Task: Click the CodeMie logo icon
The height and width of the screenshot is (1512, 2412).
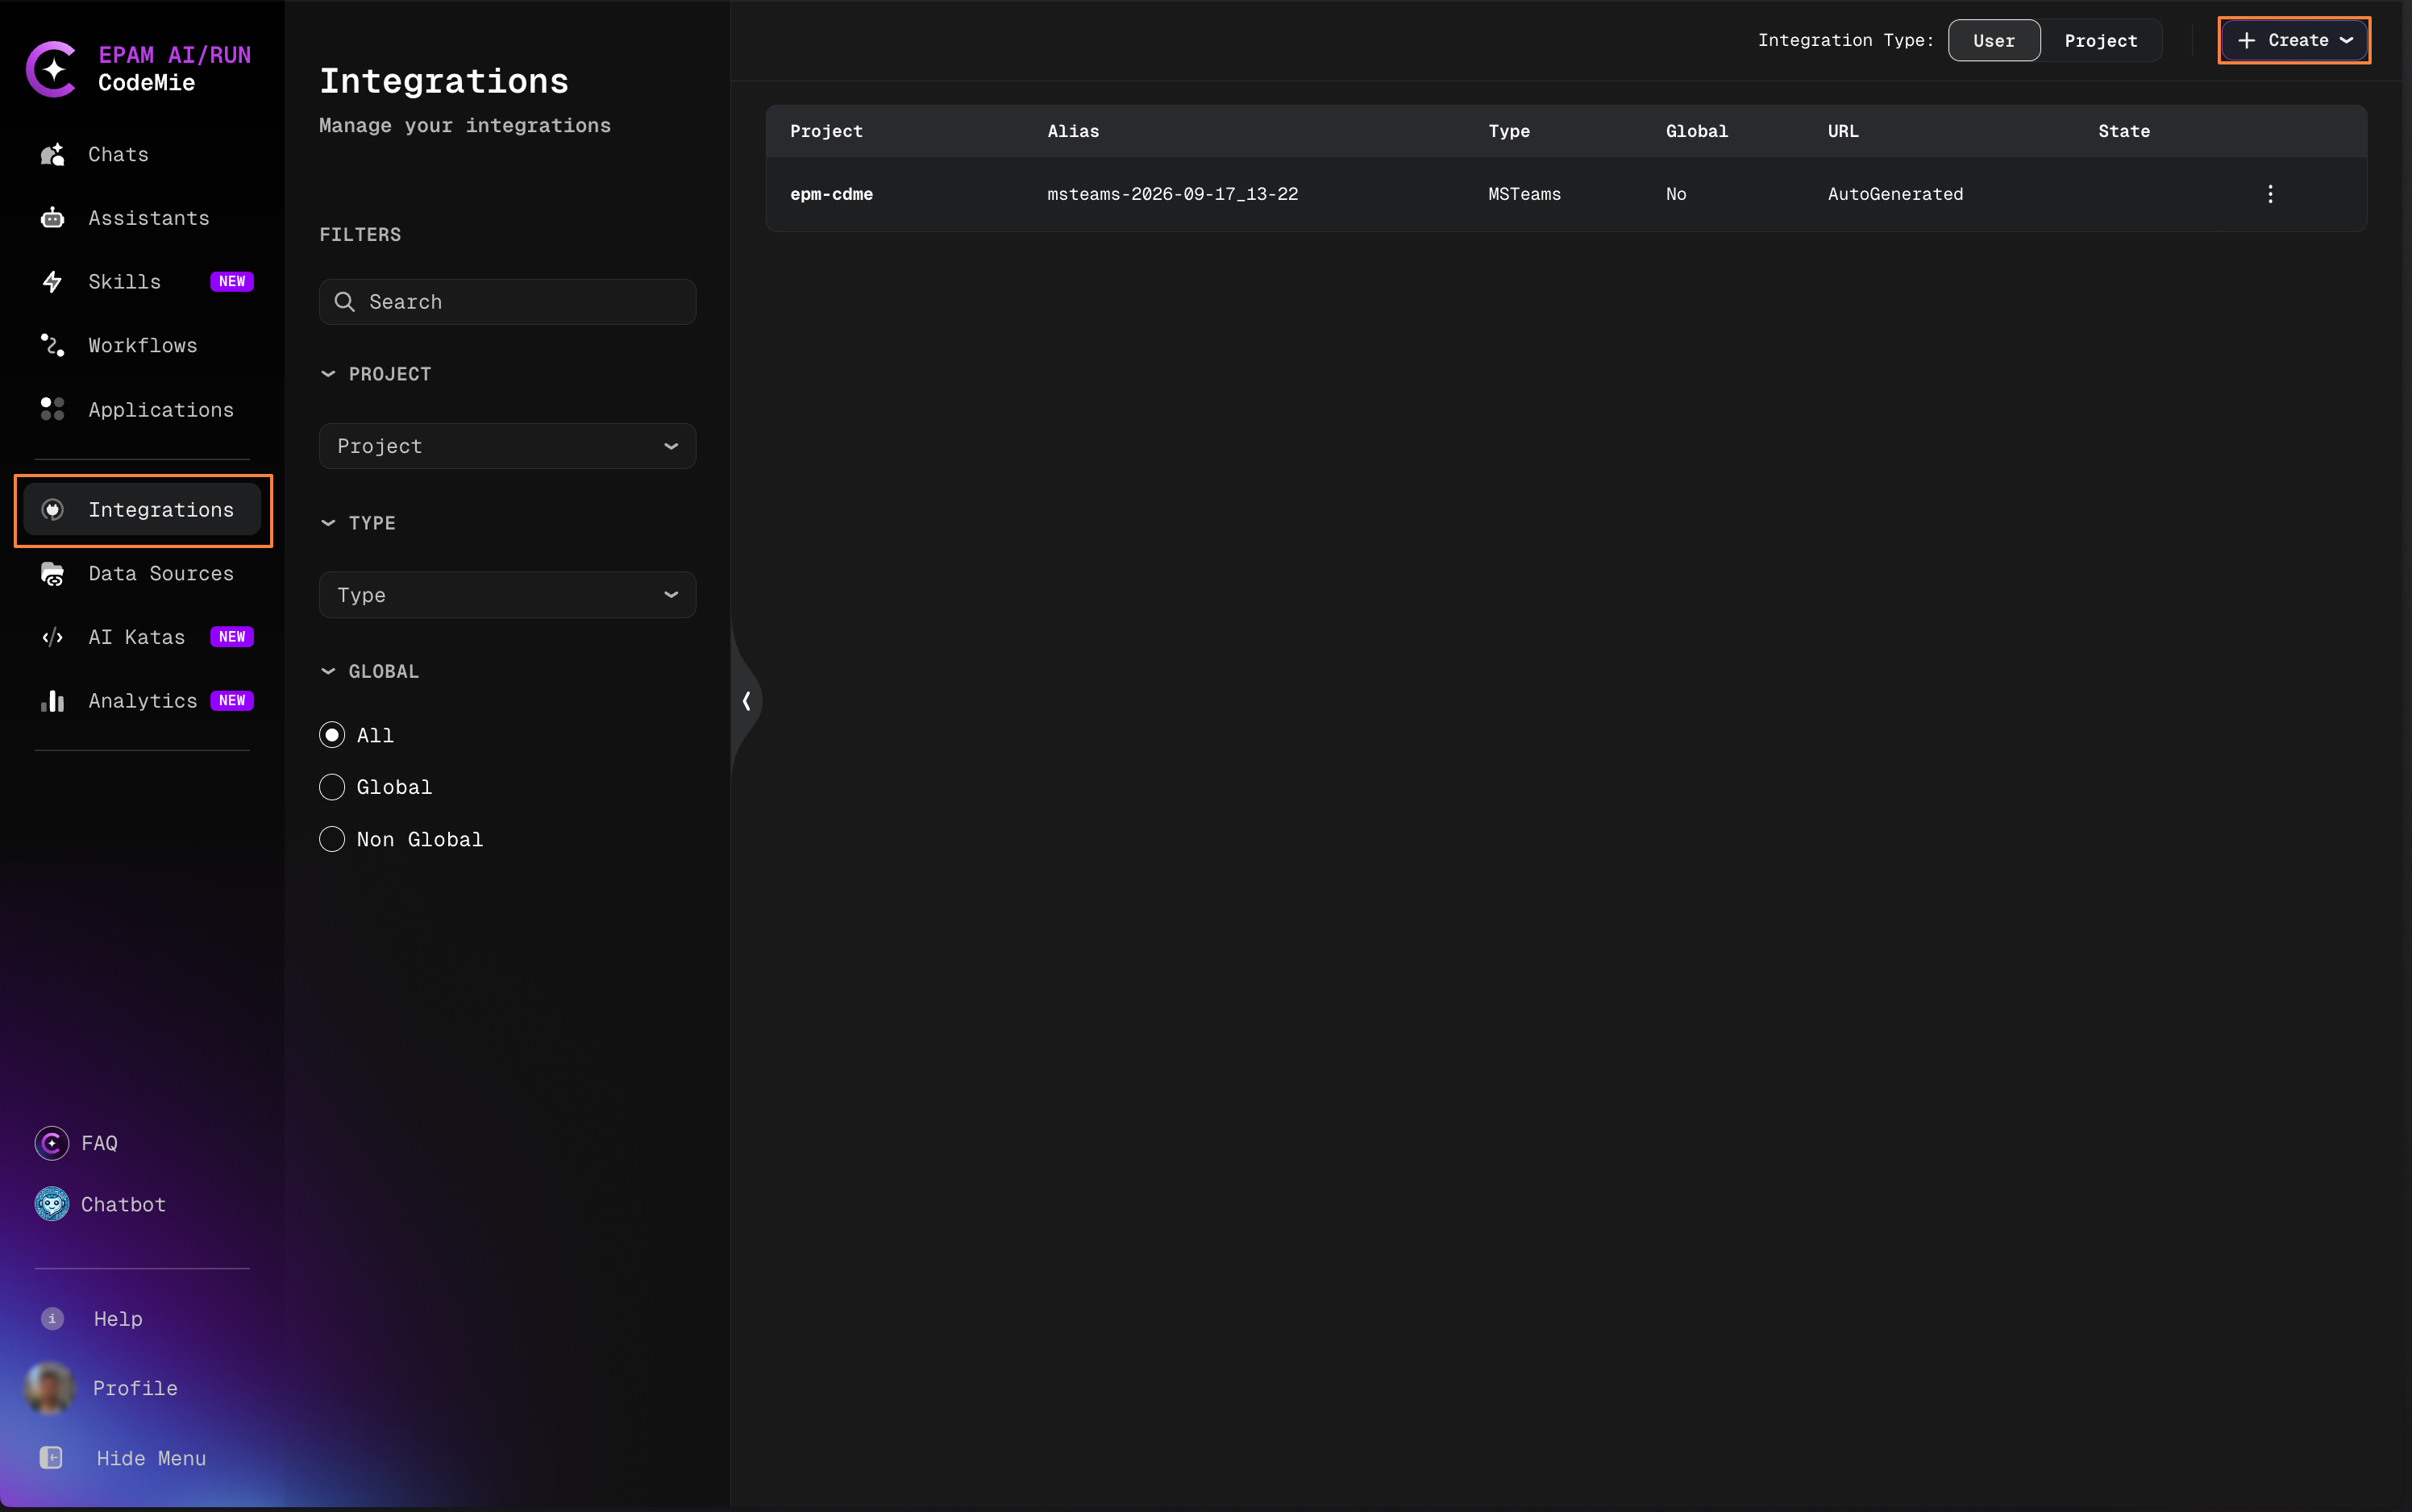Action: coord(52,69)
